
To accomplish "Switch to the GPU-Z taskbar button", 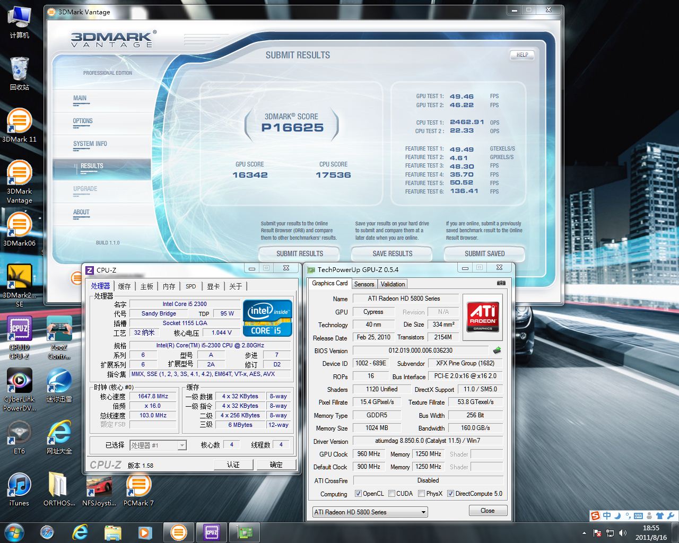I will click(x=245, y=532).
